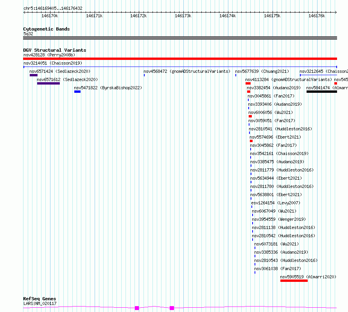Viewport: 348px width, 312px height.
Task: Open nsv3382454 (Audano2019) label
Action: [274, 88]
